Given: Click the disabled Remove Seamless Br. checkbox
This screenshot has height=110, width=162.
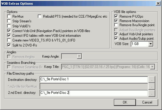Looking at the screenshot, I should tap(9, 67).
